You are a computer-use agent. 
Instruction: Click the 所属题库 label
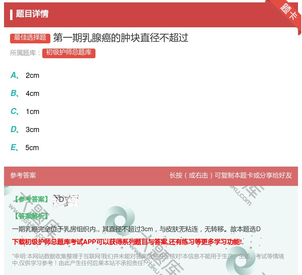tap(25, 53)
